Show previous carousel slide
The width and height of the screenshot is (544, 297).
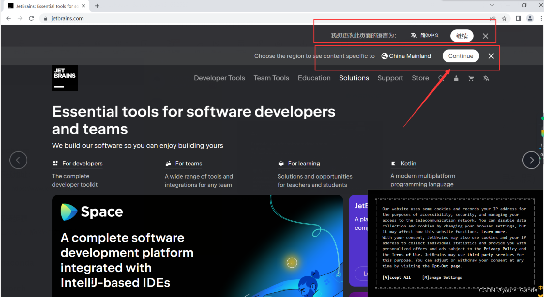tap(18, 160)
